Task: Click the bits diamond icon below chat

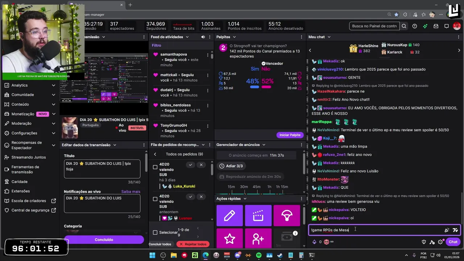Action: (314, 242)
